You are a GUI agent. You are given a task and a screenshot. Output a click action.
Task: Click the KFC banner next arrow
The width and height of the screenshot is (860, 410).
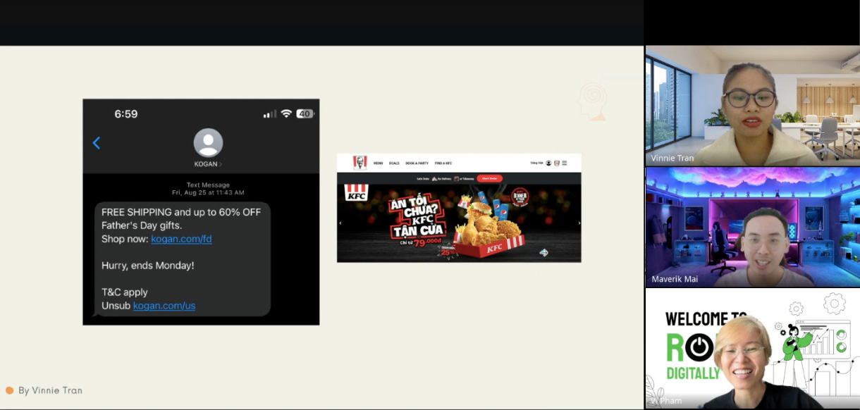click(x=579, y=223)
